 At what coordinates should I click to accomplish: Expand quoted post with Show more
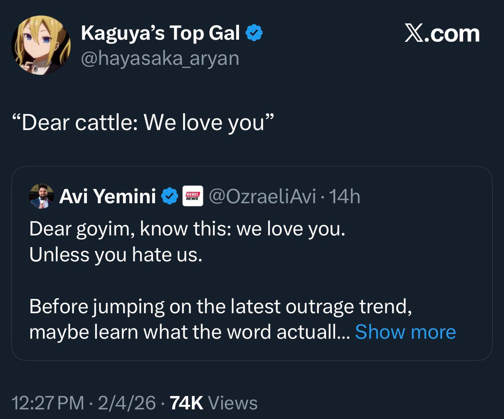(405, 332)
